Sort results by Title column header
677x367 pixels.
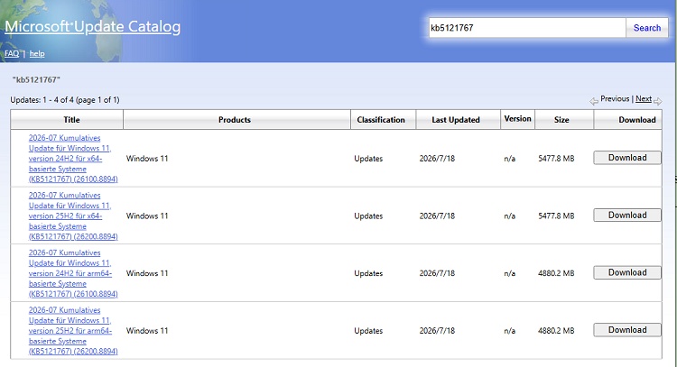click(x=71, y=120)
